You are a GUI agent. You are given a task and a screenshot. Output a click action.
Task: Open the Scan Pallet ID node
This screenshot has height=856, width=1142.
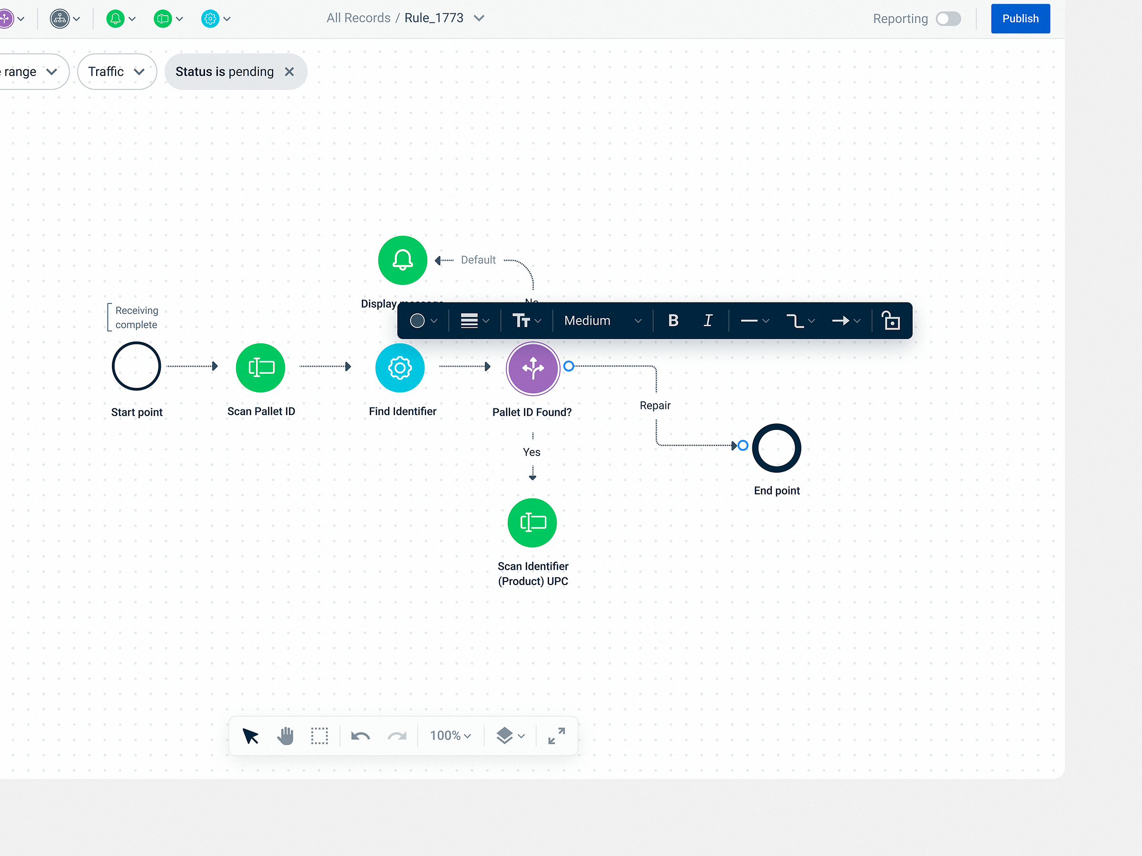coord(260,368)
